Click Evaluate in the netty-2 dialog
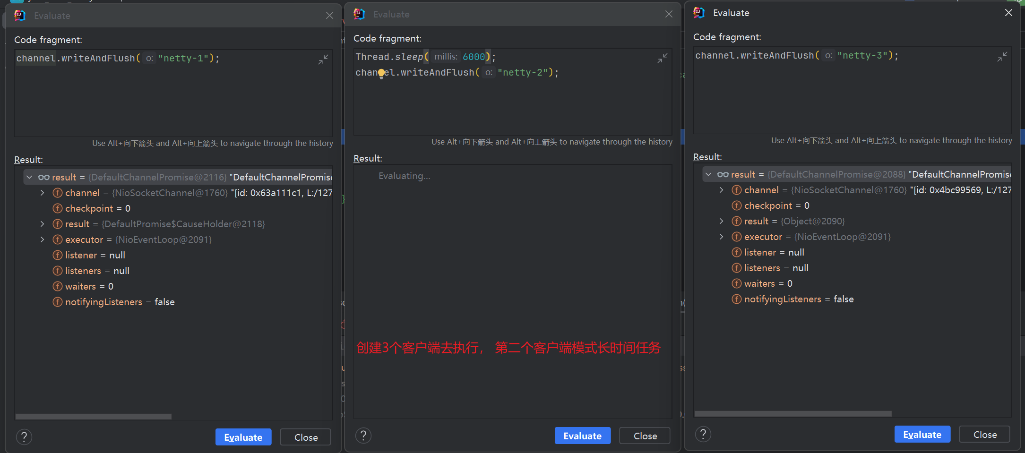The image size is (1025, 453). [x=583, y=436]
